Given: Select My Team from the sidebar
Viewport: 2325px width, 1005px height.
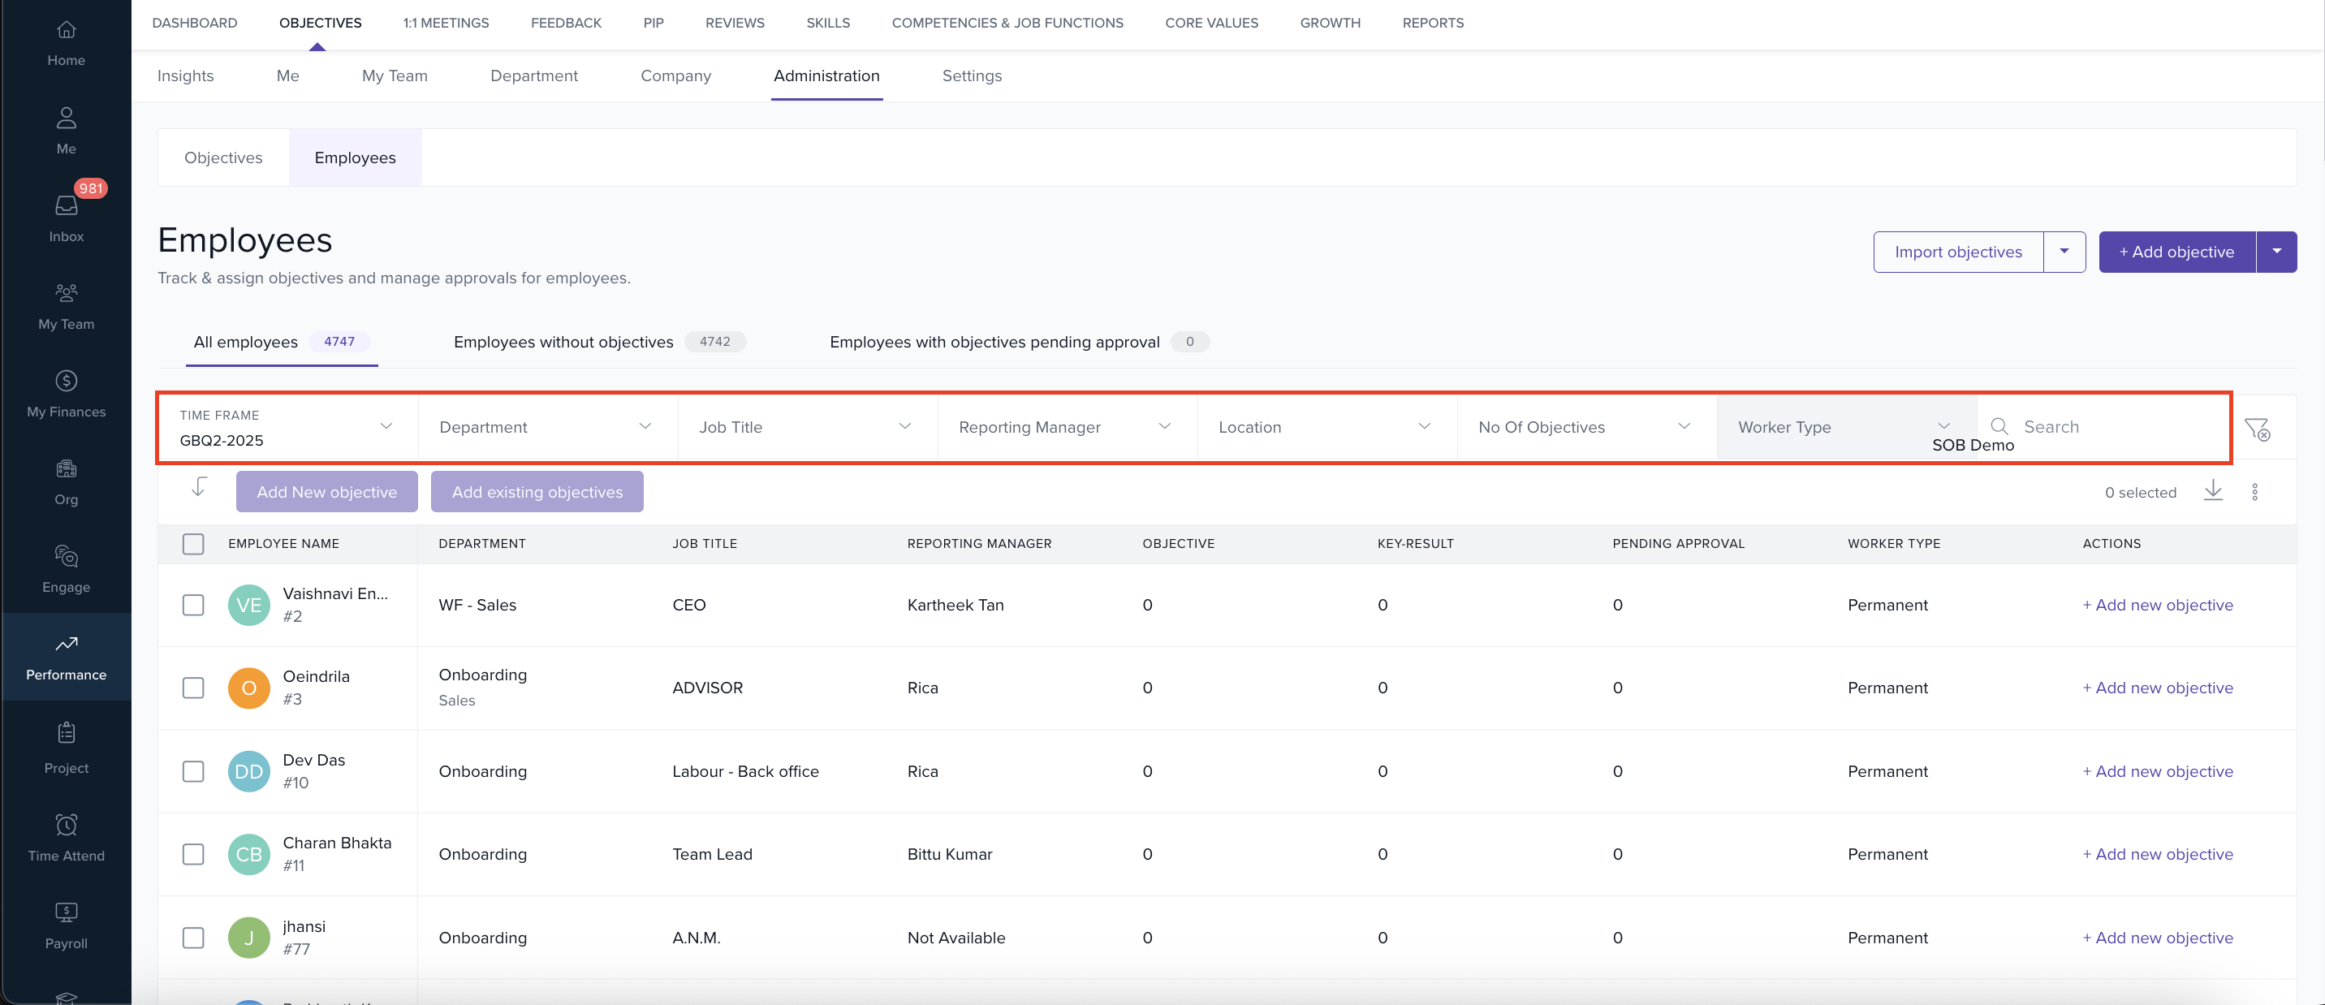Looking at the screenshot, I should [x=66, y=305].
